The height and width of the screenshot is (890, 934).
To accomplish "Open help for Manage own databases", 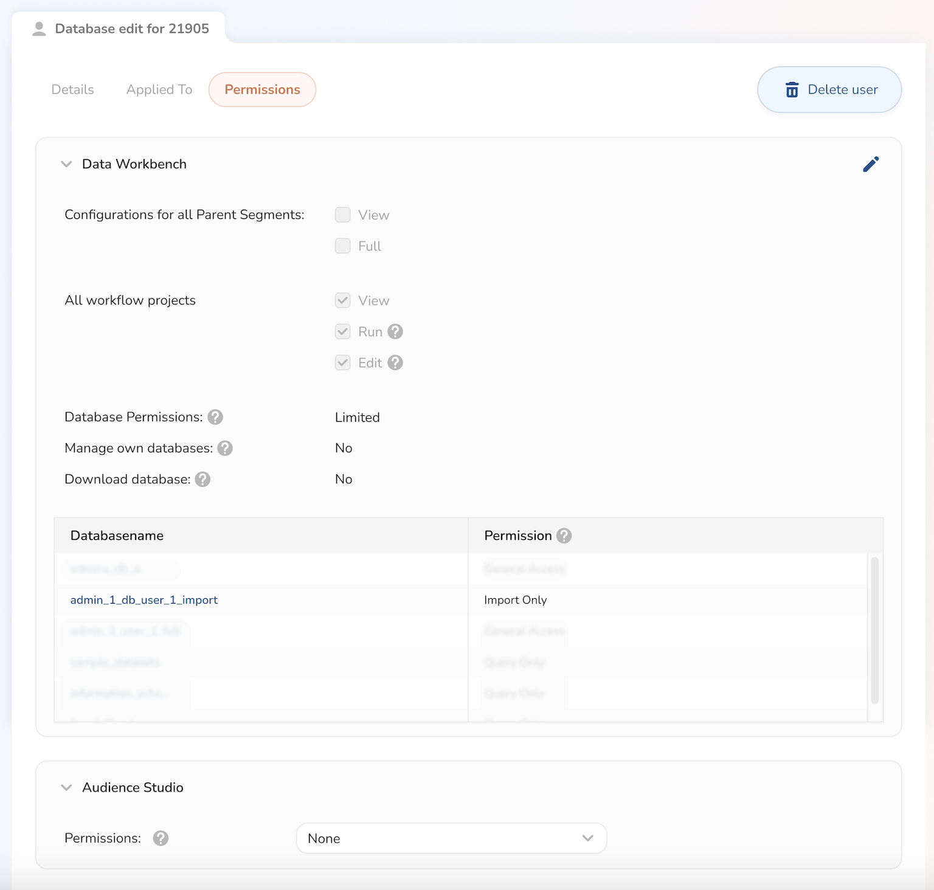I will 225,448.
